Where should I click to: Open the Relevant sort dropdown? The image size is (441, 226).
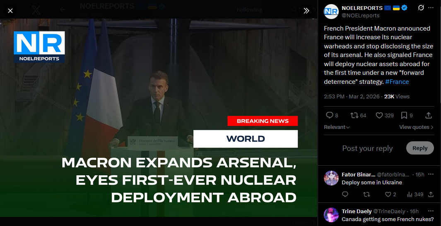(x=337, y=127)
